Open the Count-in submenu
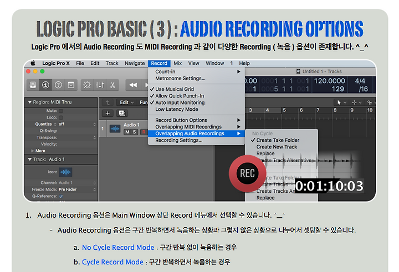 (x=196, y=71)
